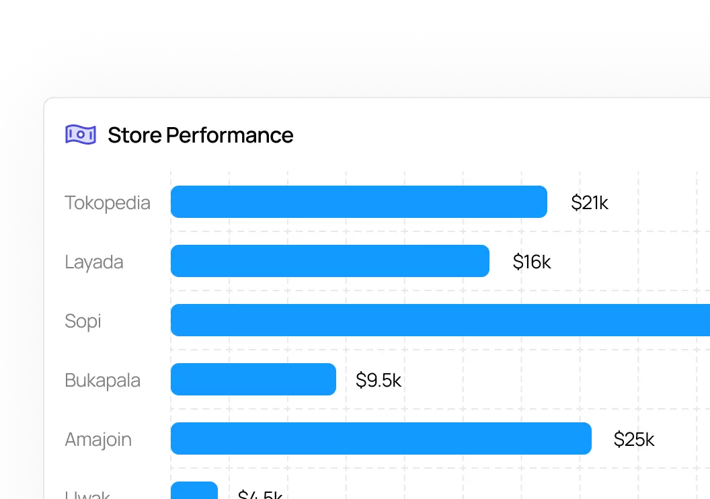Viewport: 710px width, 499px height.
Task: Click the Store Performance heading text
Action: (200, 135)
